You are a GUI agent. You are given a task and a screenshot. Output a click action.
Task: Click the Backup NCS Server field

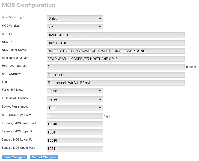[116, 59]
